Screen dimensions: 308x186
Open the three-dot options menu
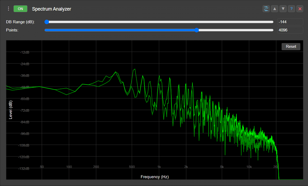click(x=8, y=9)
